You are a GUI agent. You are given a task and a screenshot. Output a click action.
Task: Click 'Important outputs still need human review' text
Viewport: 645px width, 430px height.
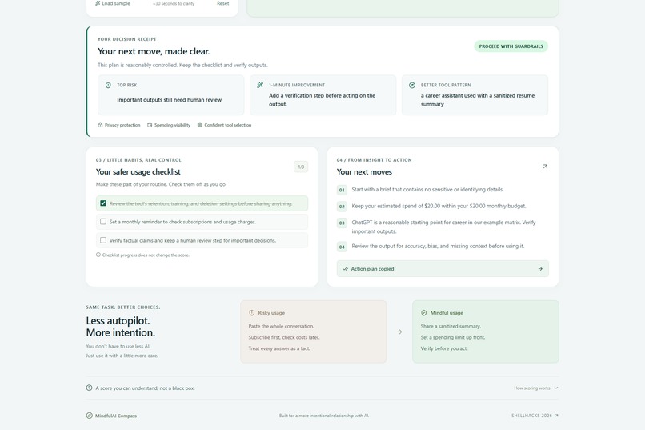point(169,100)
